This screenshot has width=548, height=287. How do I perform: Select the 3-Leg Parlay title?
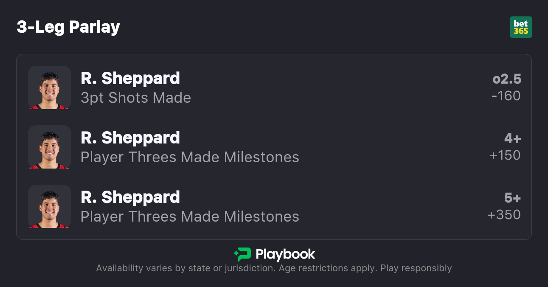[x=68, y=27]
